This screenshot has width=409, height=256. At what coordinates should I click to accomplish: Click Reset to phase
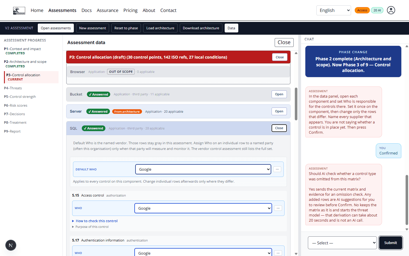[126, 28]
